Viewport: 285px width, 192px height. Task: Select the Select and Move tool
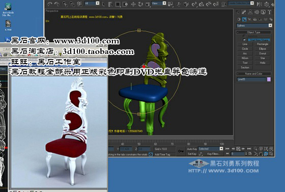tap(133, 4)
